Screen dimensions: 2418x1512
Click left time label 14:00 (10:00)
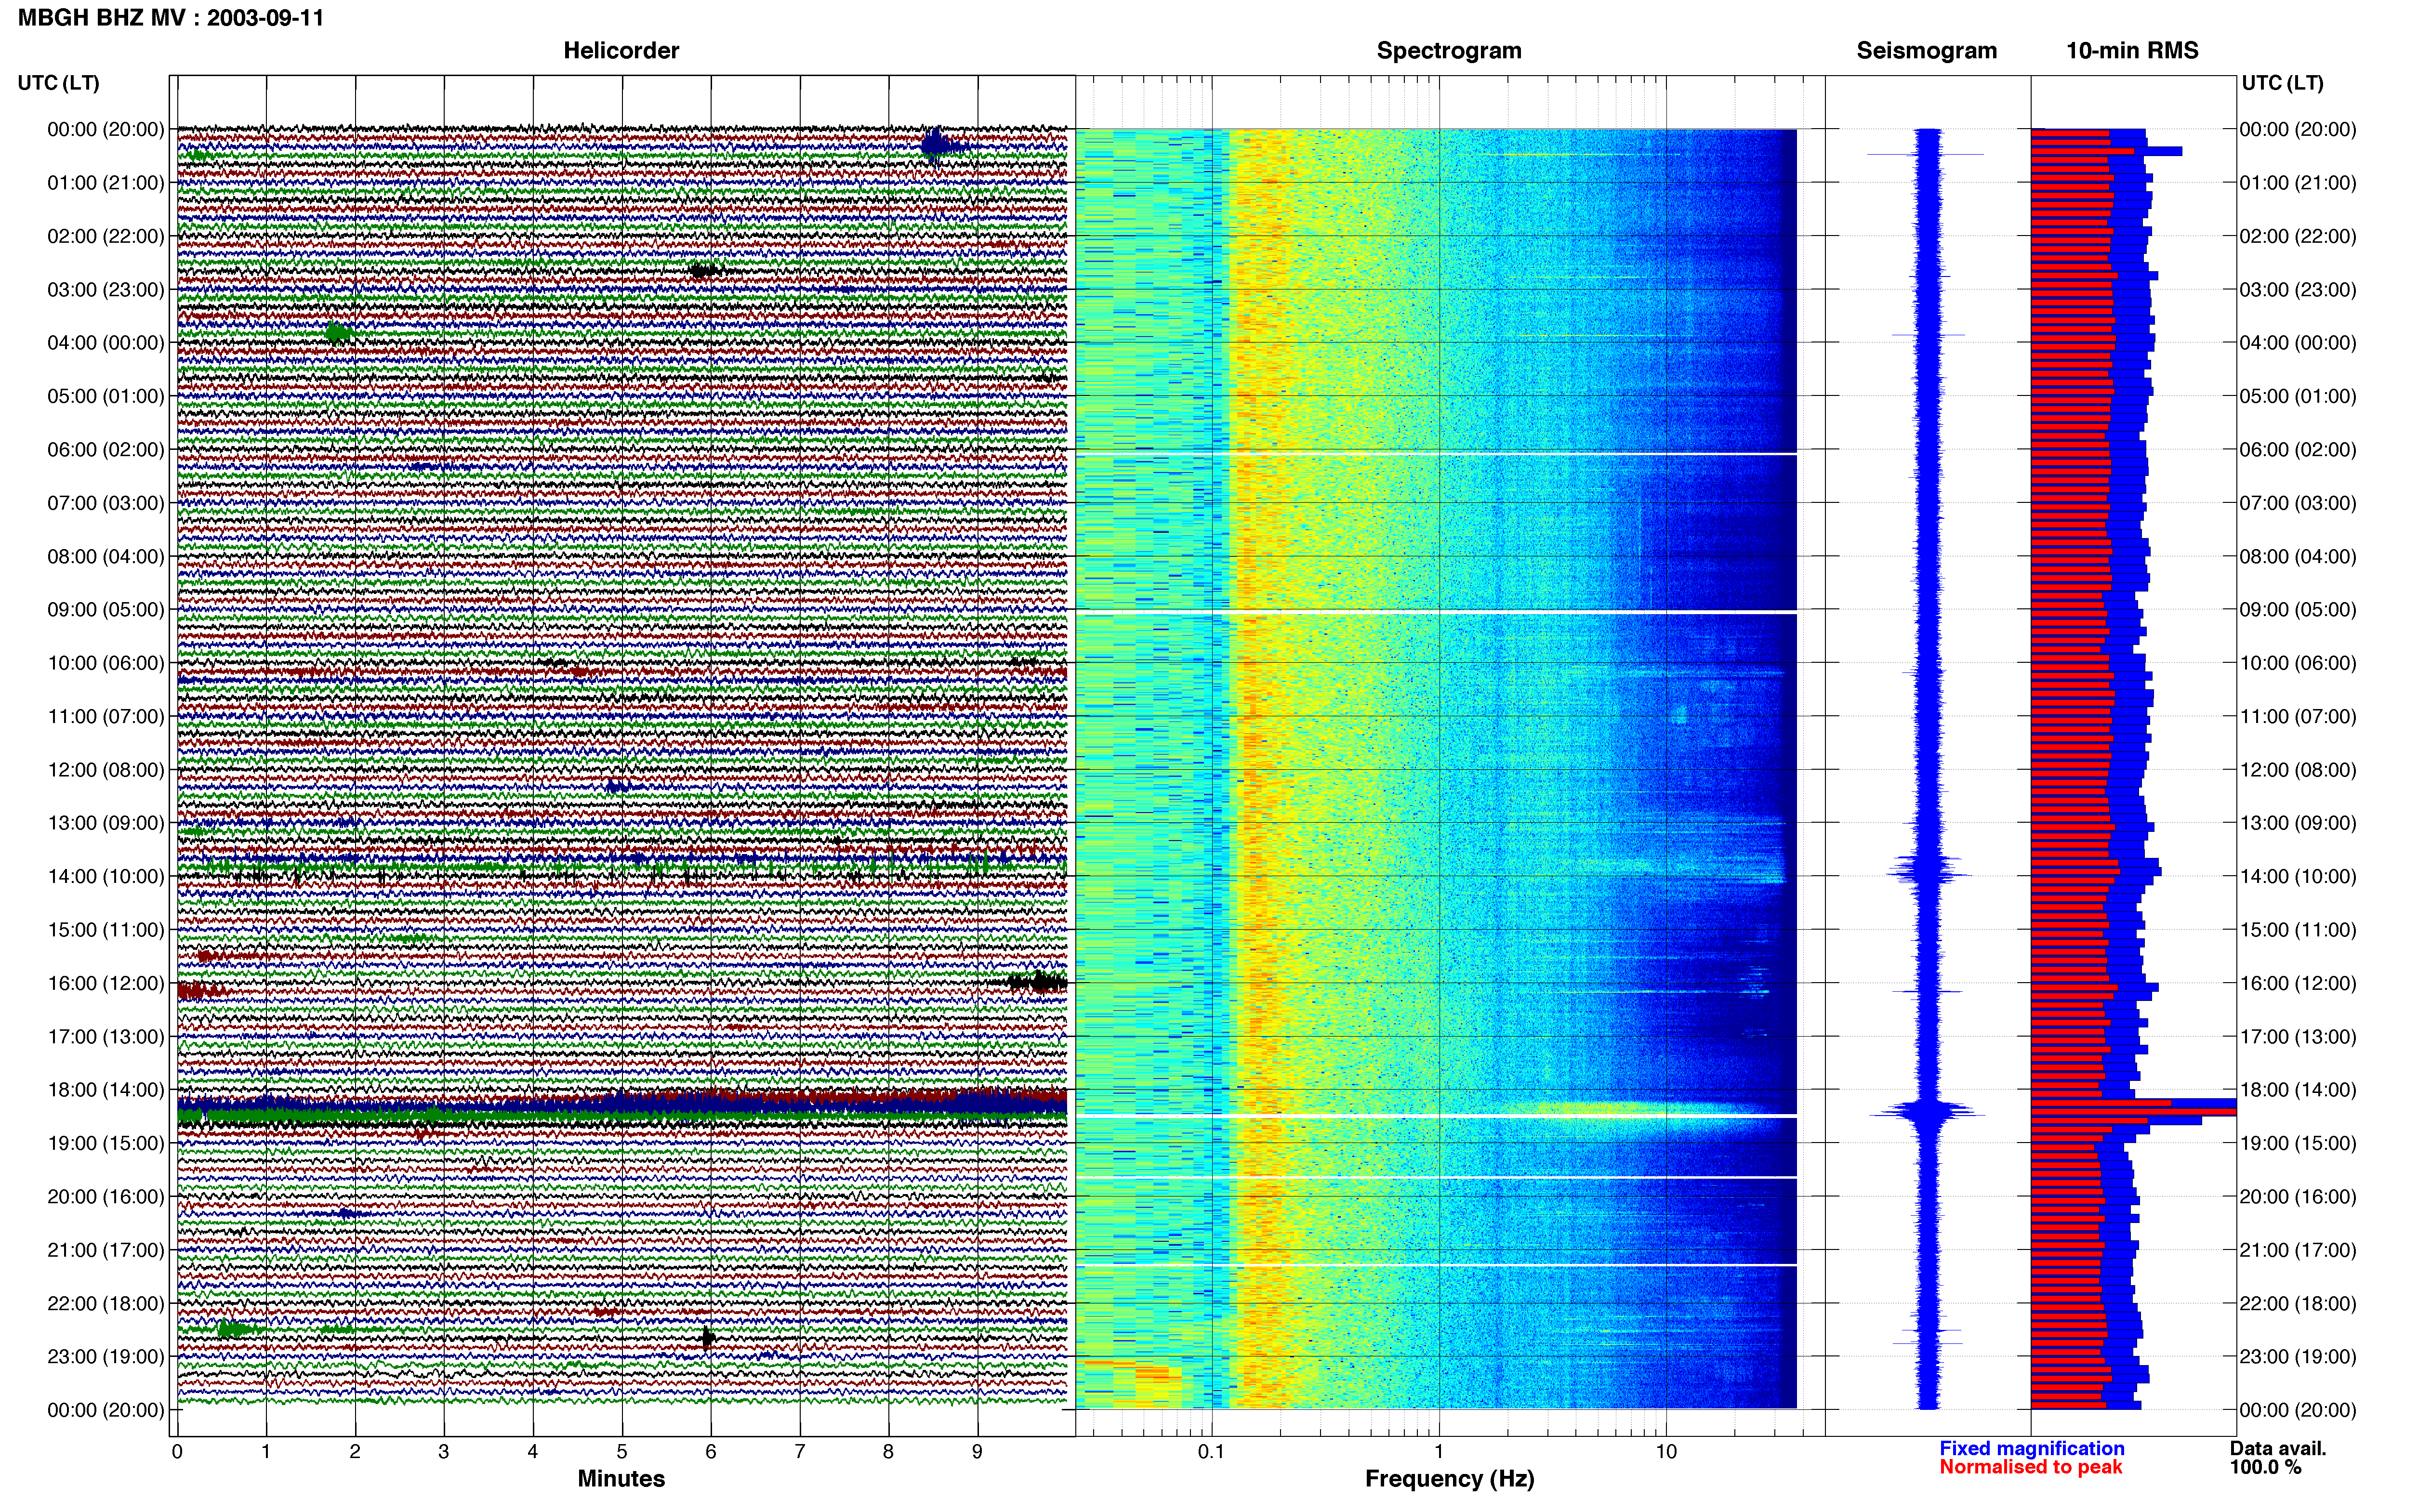[x=106, y=877]
